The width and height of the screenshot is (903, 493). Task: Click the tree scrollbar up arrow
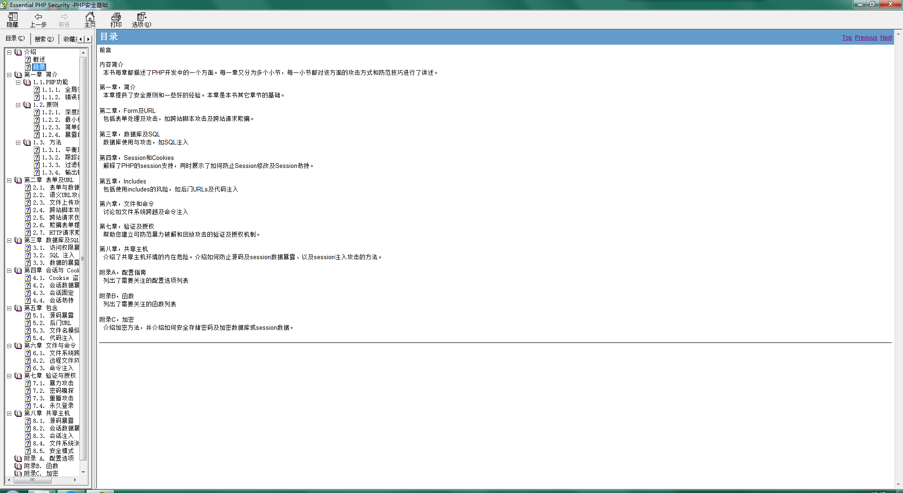point(83,53)
